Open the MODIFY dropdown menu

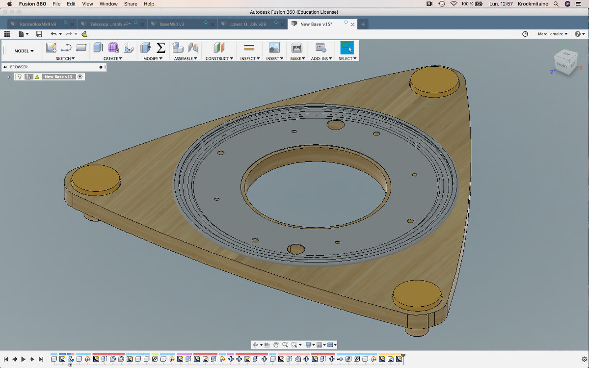point(153,58)
